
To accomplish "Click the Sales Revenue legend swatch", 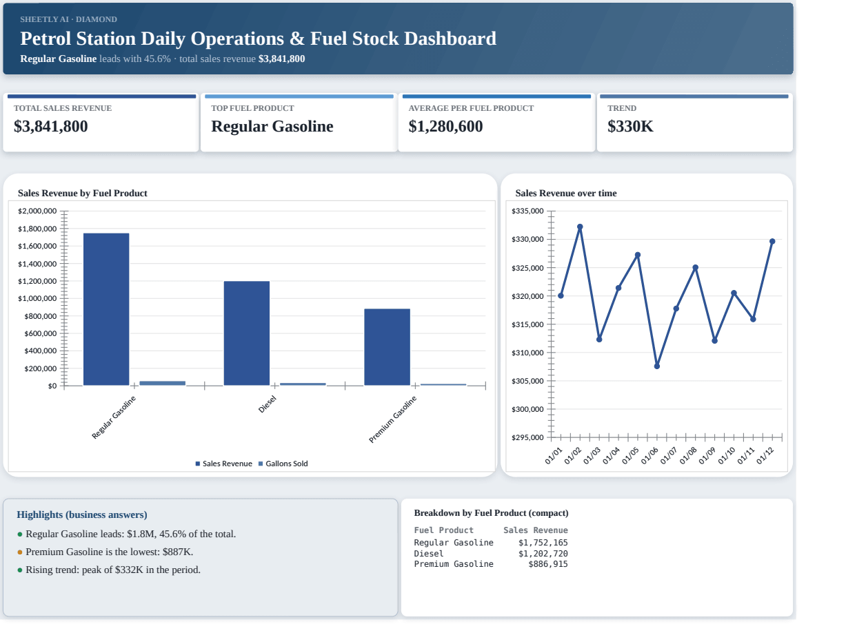I will pos(198,464).
